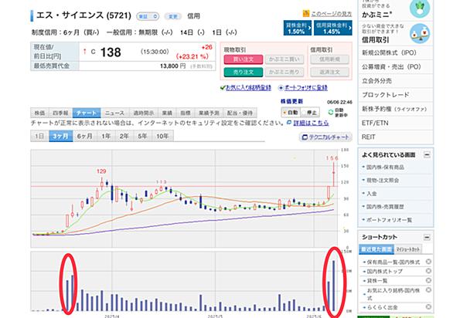
Task: Click the かぶミニ買い button
Action: tap(284, 59)
